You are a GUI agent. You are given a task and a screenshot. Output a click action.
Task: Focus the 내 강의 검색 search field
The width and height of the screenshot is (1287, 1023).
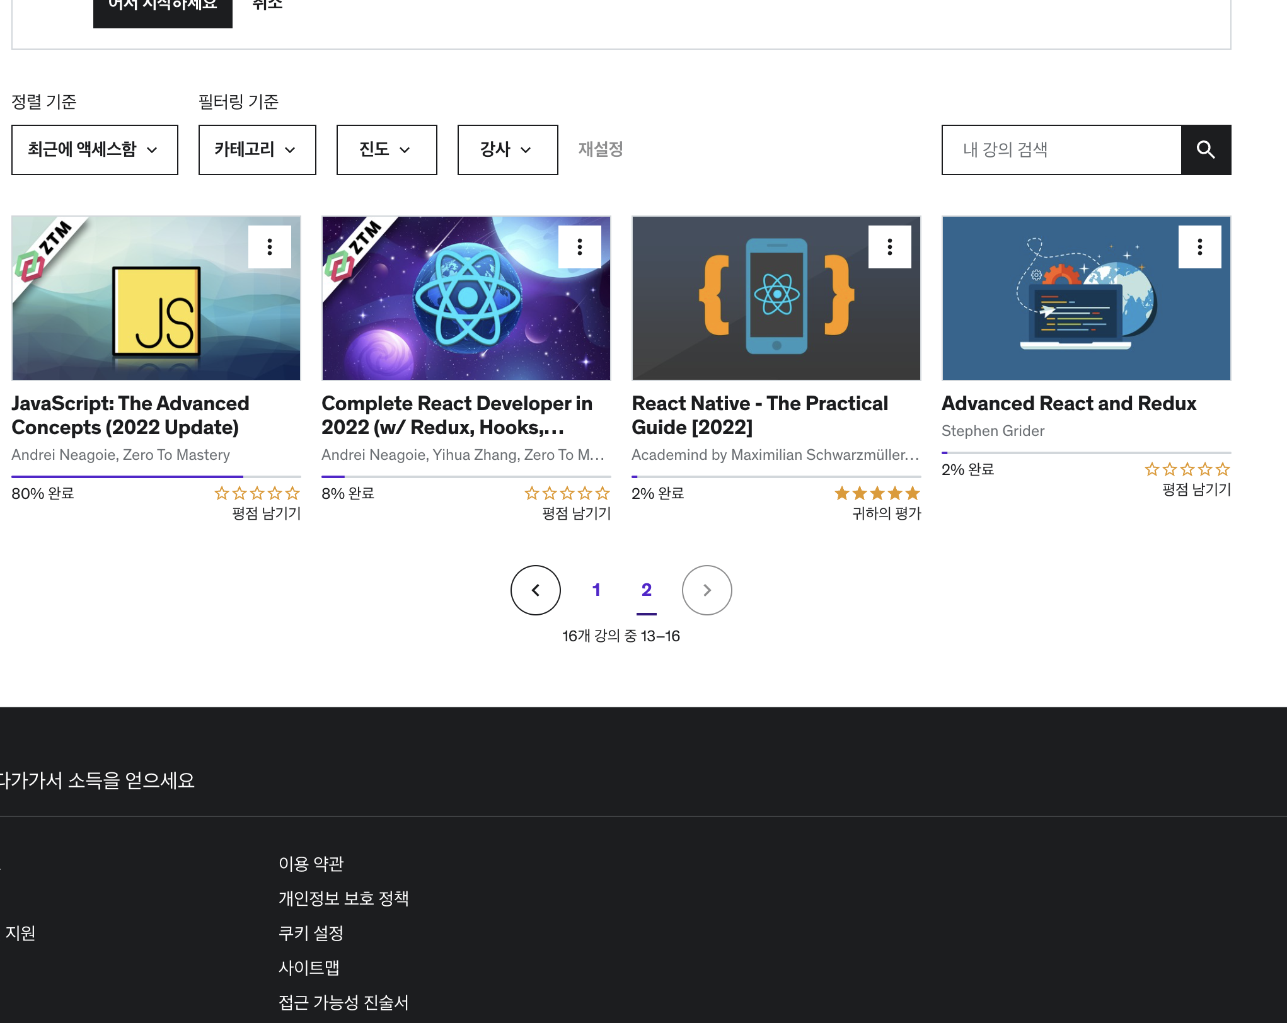pos(1061,150)
